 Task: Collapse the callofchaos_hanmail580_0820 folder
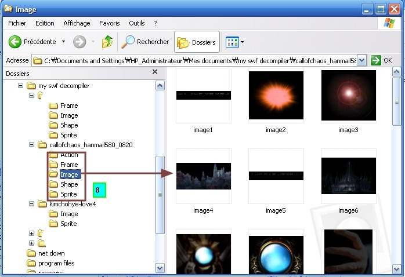click(32, 145)
